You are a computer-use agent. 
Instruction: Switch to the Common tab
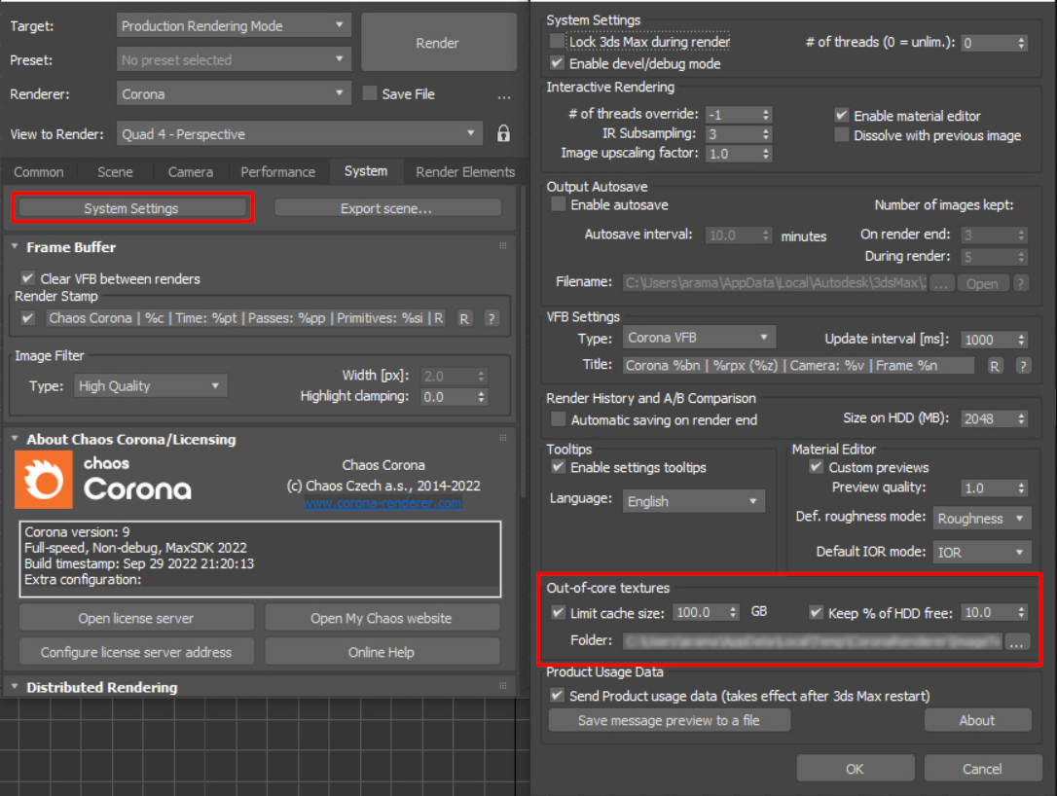[x=39, y=171]
